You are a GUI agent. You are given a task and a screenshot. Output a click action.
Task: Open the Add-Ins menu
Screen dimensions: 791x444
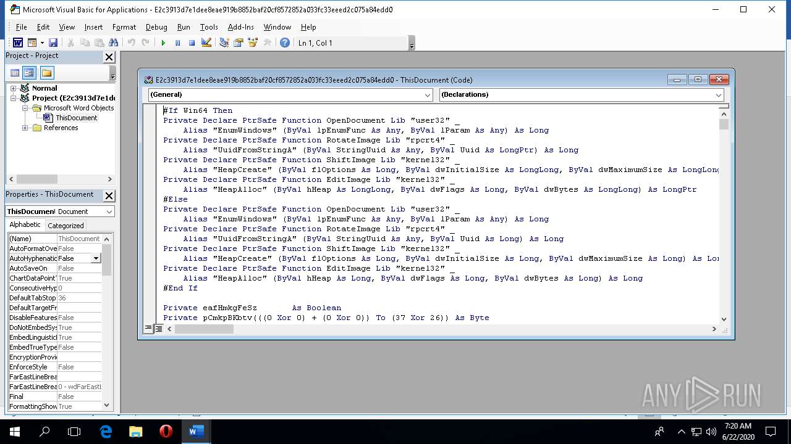point(240,27)
